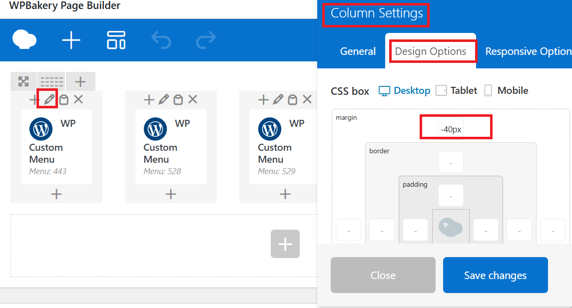Edit Menu 528 column with pencil icon
Screen dimensions: 572x308
click(164, 99)
